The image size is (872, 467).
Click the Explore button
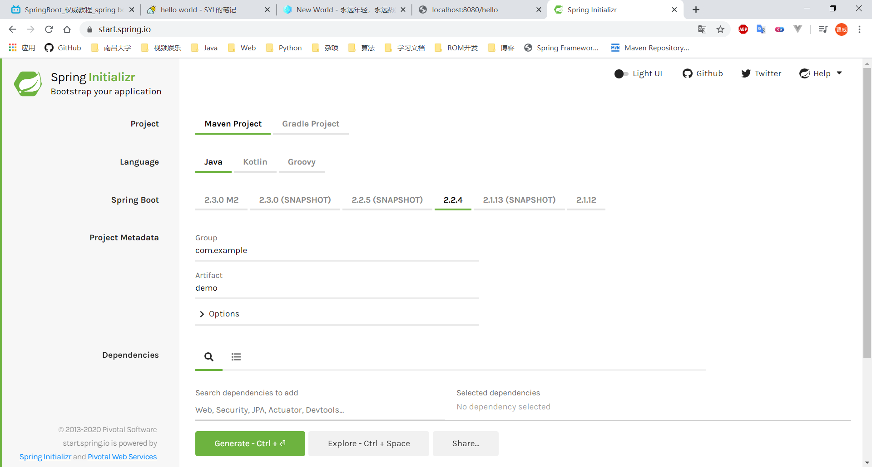tap(369, 443)
